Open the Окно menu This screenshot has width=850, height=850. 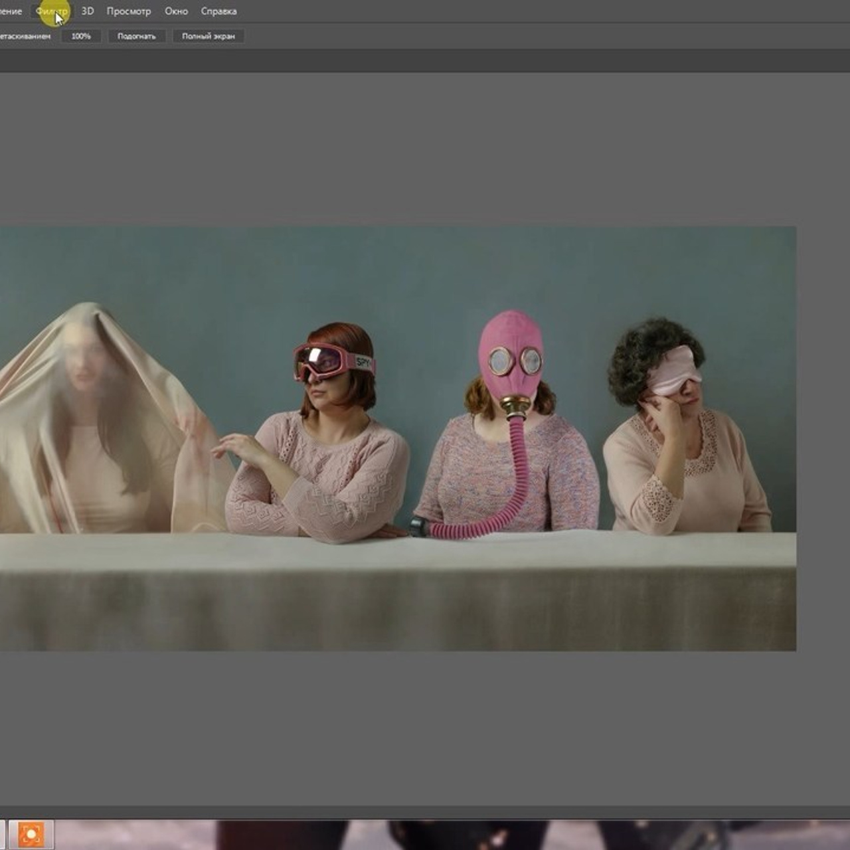pos(176,11)
